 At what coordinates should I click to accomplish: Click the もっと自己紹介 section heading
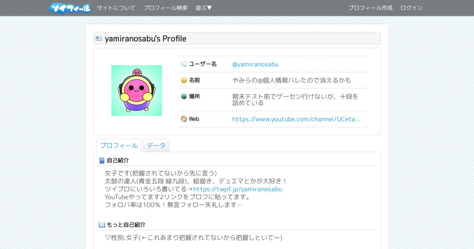point(126,225)
